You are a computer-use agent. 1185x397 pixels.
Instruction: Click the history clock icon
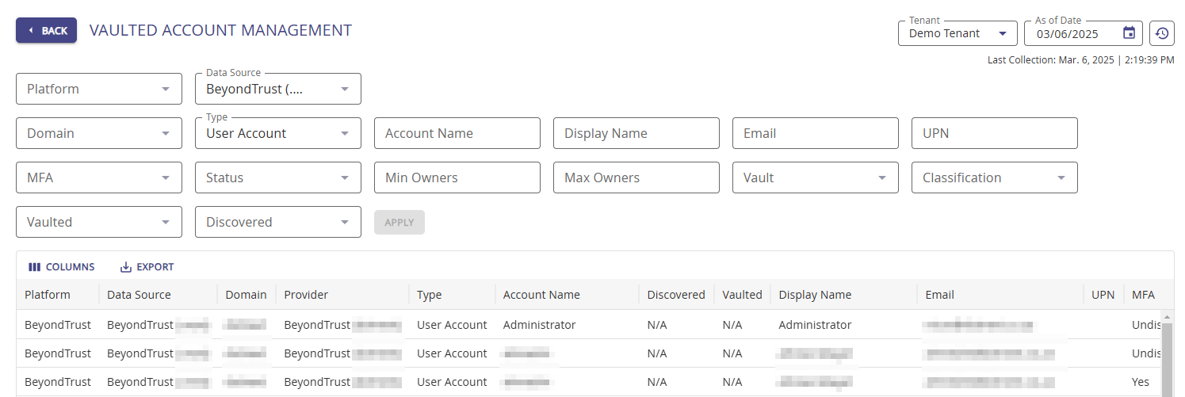pyautogui.click(x=1162, y=33)
